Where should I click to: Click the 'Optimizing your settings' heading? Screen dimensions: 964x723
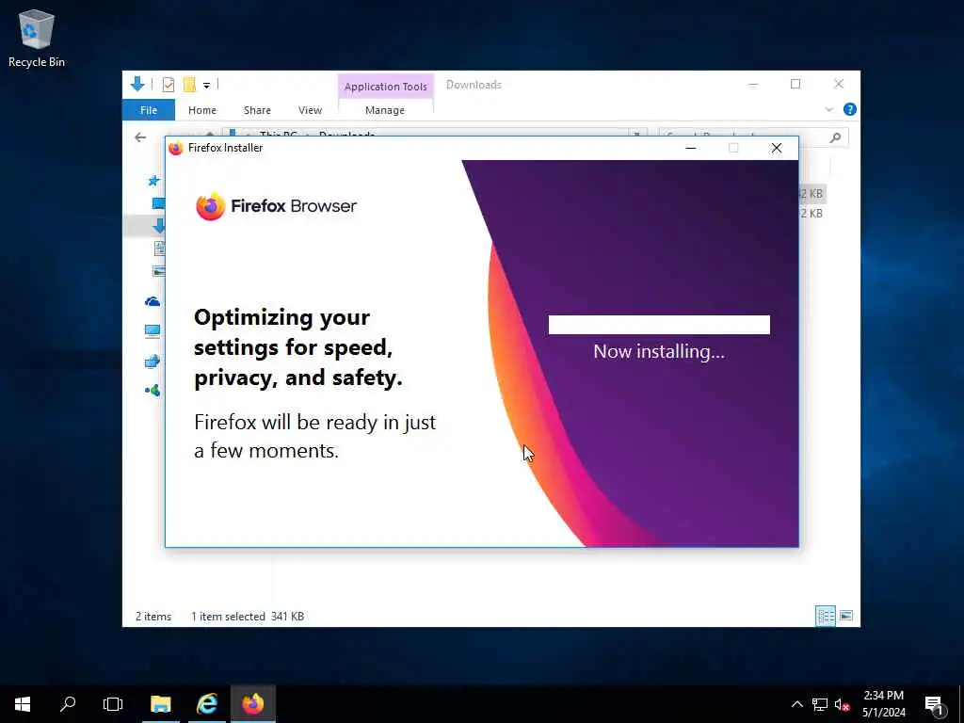coord(298,347)
